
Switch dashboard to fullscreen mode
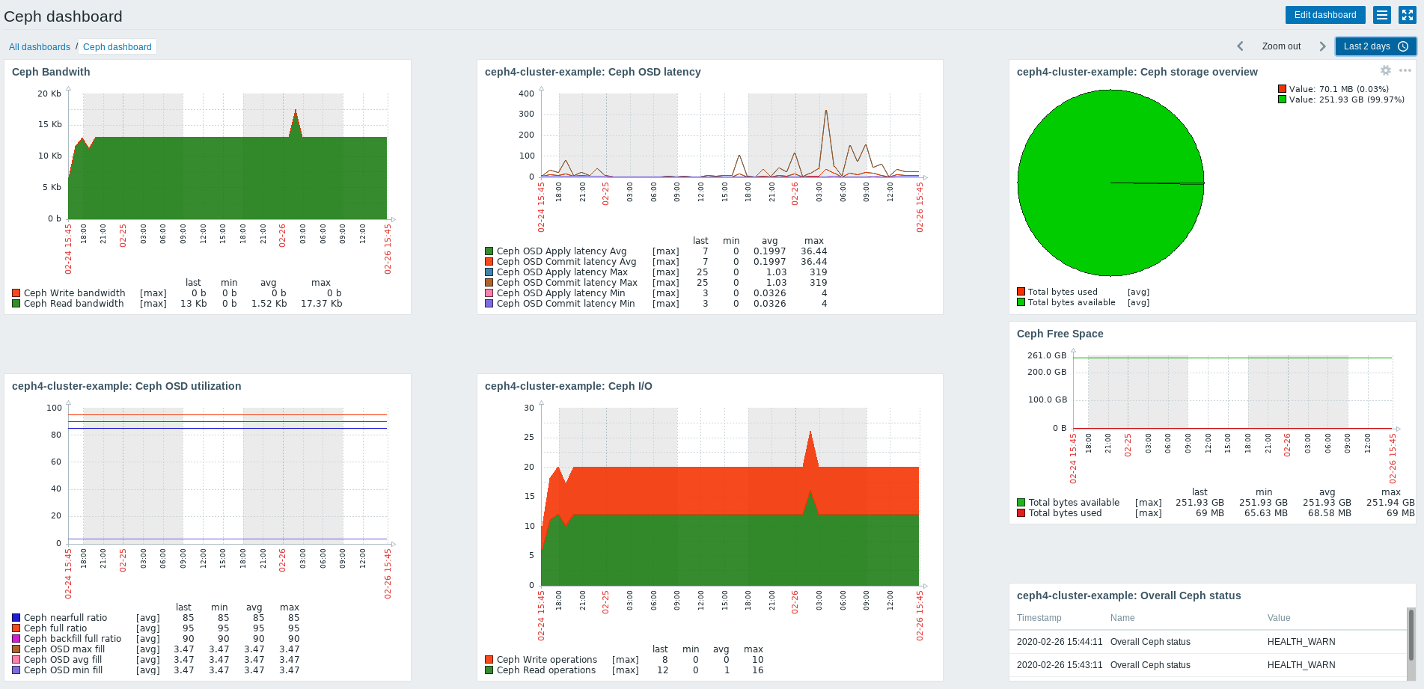[x=1407, y=15]
